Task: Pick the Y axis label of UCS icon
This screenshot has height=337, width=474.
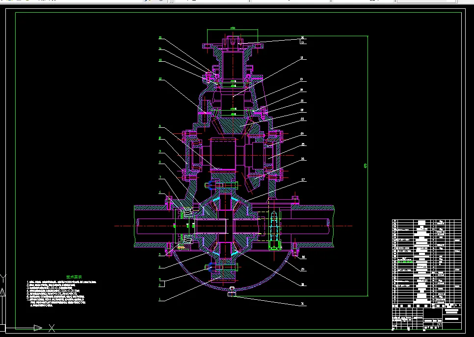Action: (x=3, y=278)
